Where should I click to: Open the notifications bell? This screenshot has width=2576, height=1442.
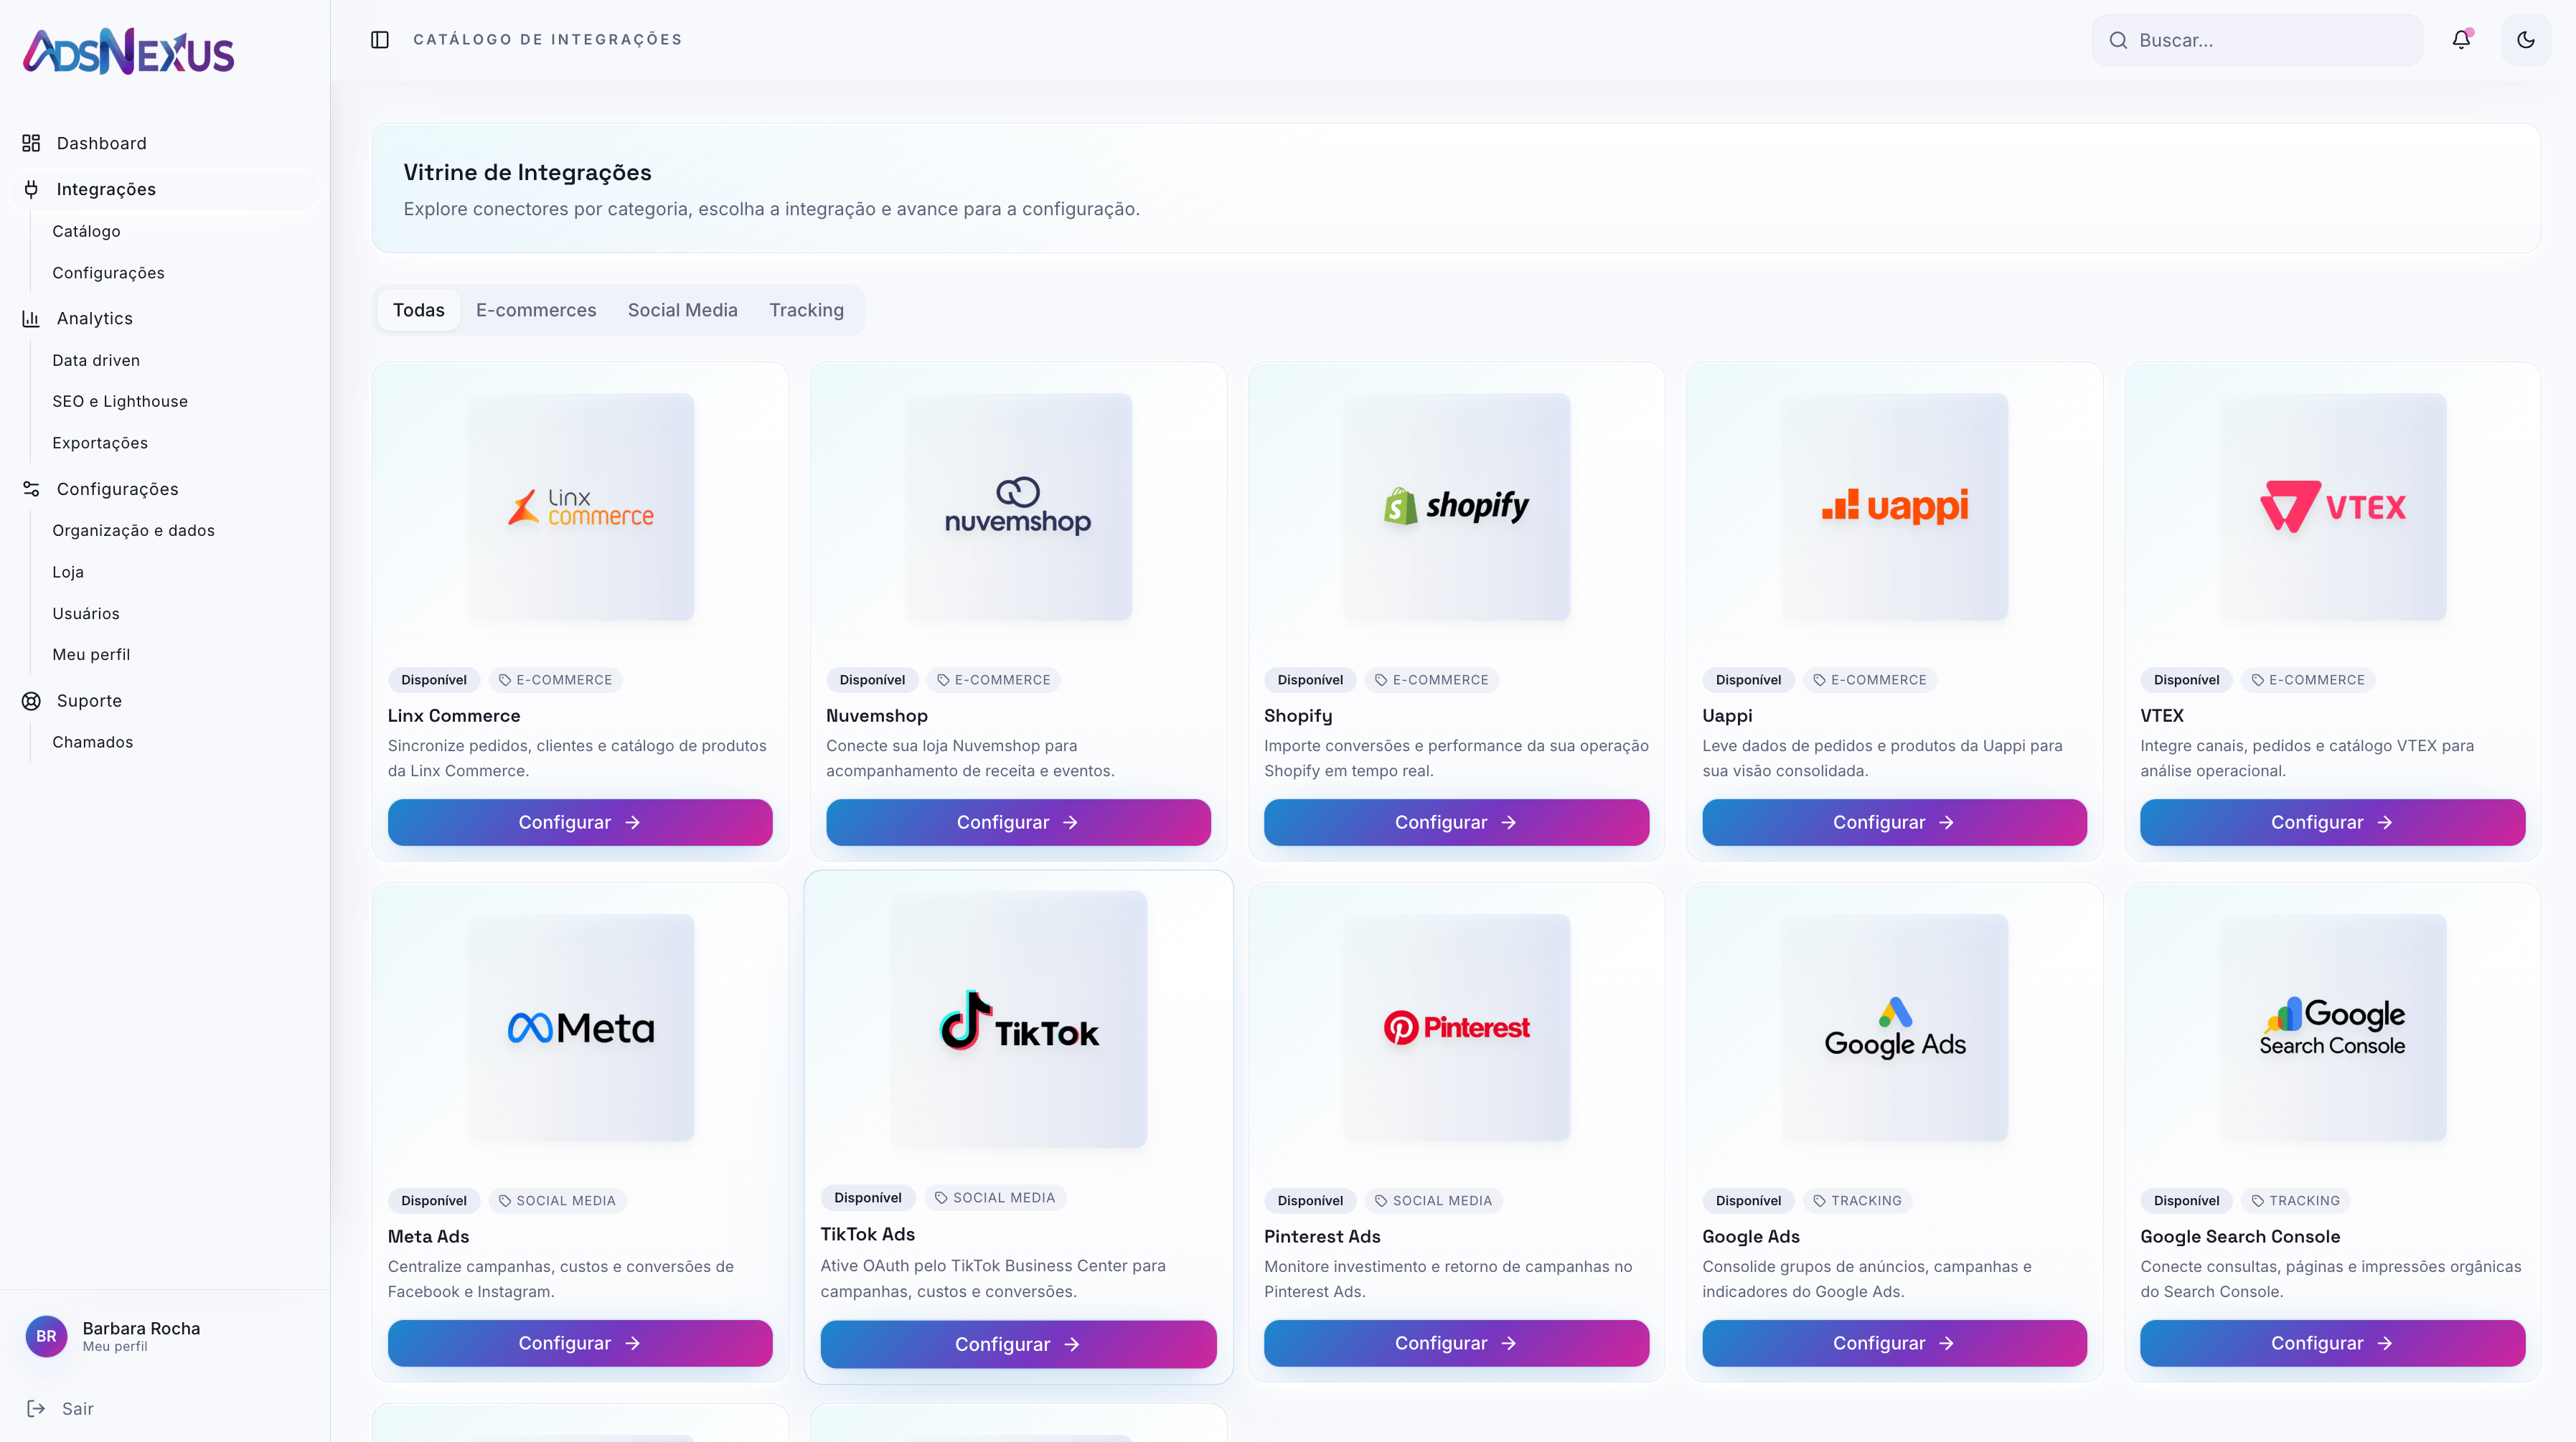[2461, 40]
